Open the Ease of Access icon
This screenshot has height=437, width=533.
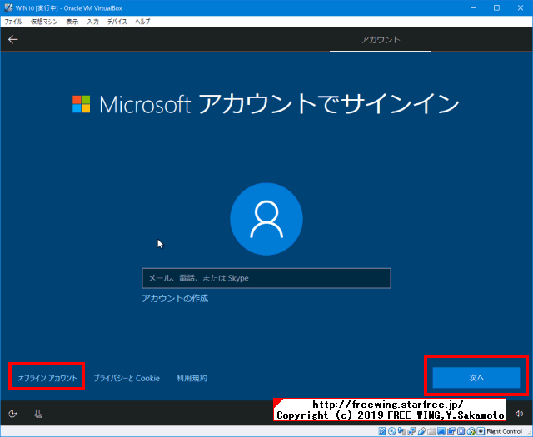click(12, 414)
